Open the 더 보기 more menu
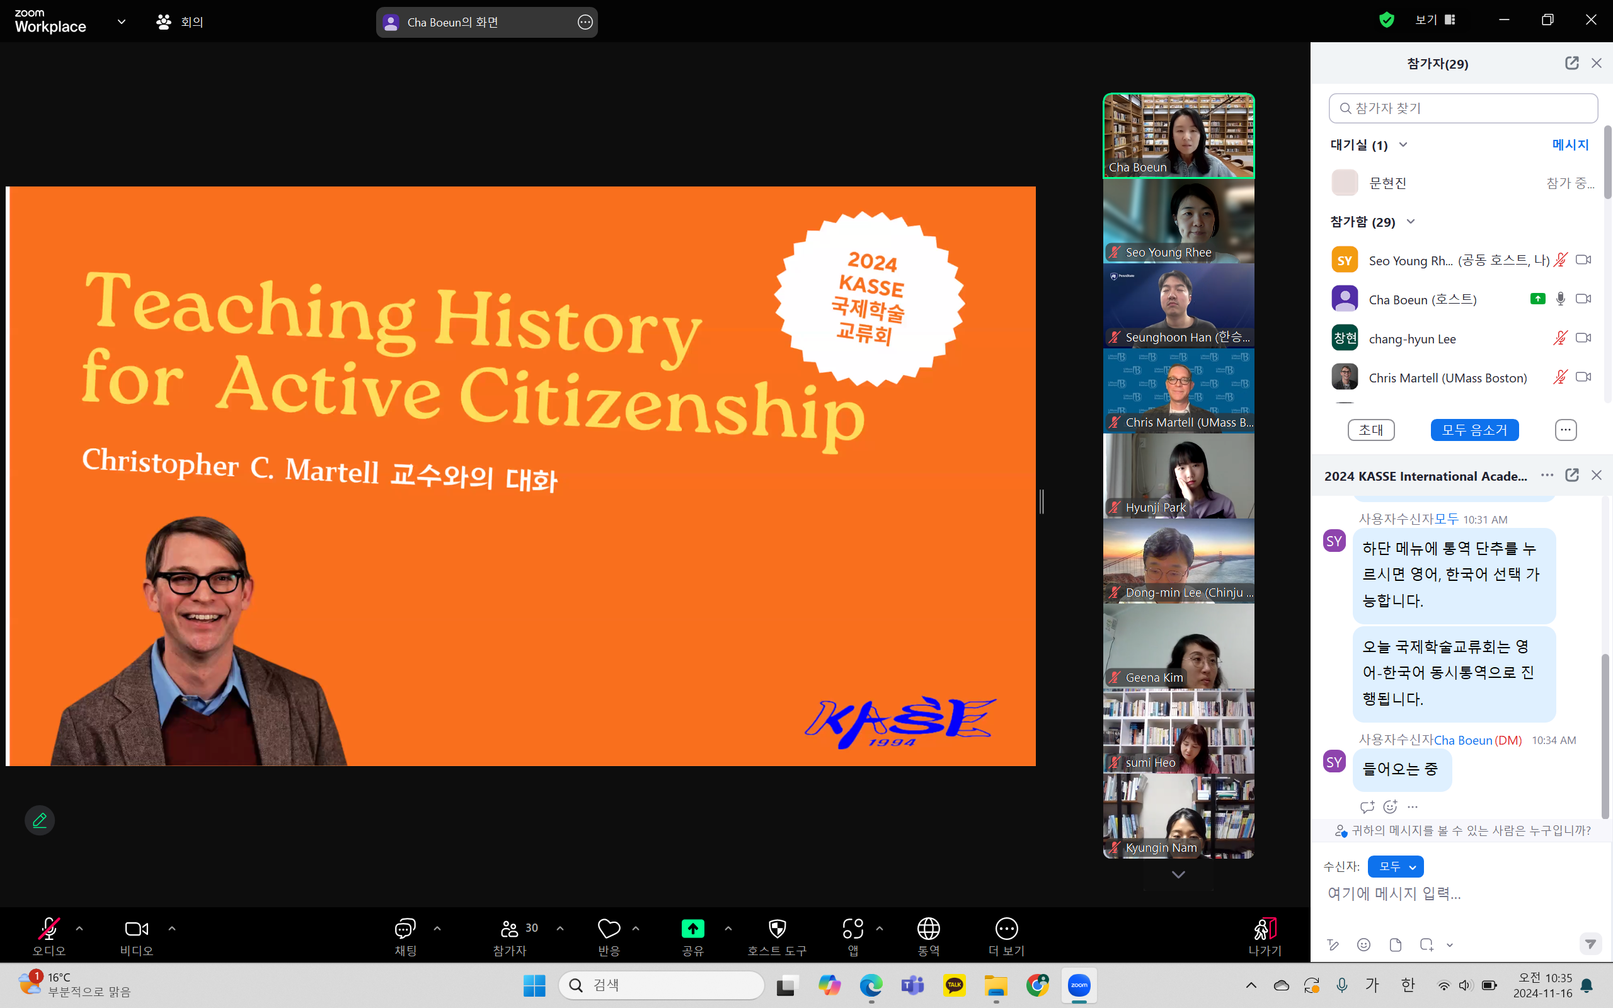 (x=1006, y=936)
